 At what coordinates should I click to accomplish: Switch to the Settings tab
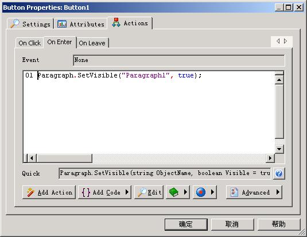30,24
